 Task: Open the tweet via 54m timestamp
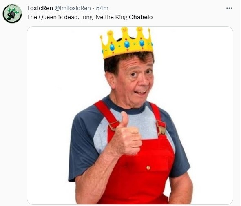(102, 8)
